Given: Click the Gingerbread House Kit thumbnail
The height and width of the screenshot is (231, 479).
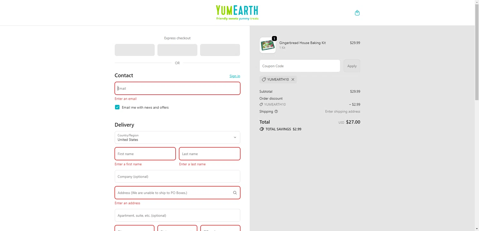Looking at the screenshot, I should coord(268,45).
